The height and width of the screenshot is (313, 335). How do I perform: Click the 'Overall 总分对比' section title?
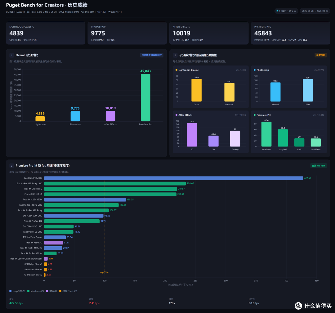[27, 55]
